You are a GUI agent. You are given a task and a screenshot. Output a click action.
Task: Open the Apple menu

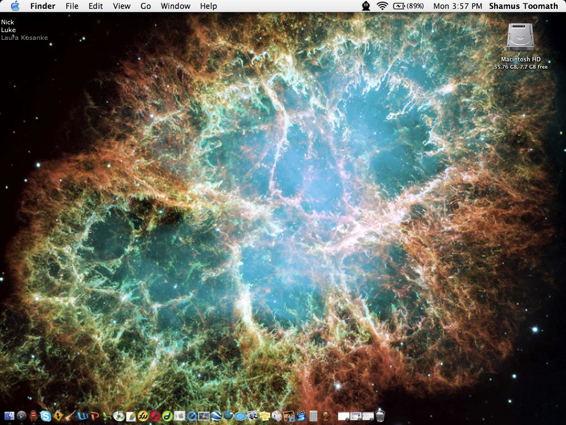[15, 6]
